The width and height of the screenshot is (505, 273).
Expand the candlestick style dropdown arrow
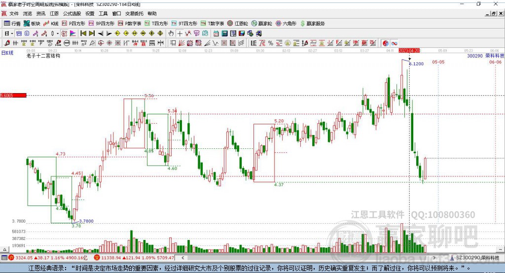point(58,34)
